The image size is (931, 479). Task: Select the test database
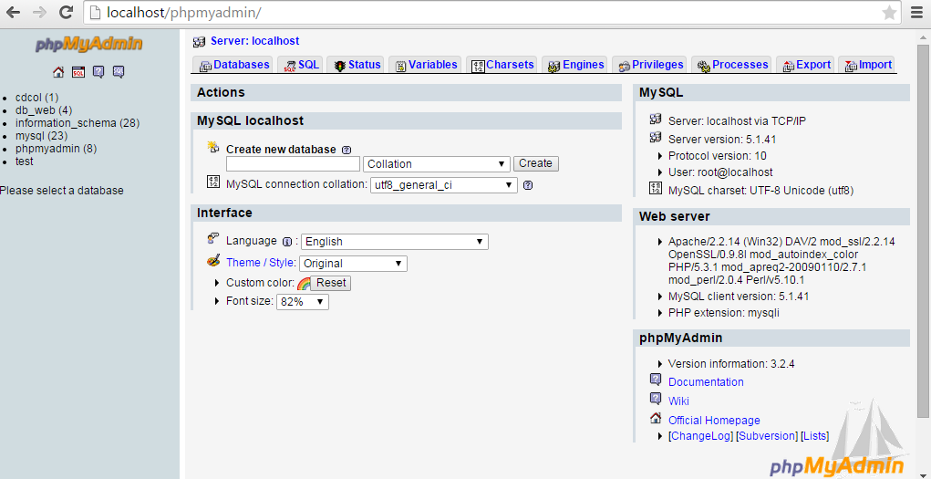click(25, 161)
